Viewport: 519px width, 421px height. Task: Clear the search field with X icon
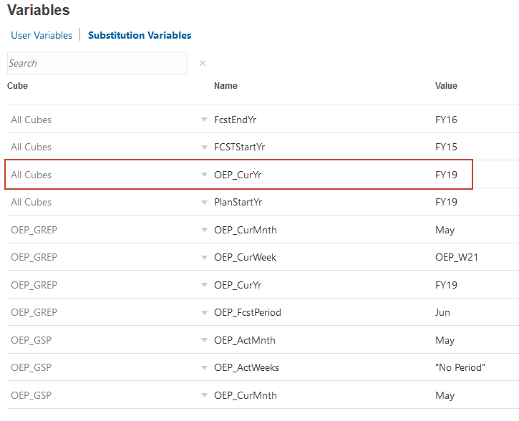pyautogui.click(x=203, y=63)
